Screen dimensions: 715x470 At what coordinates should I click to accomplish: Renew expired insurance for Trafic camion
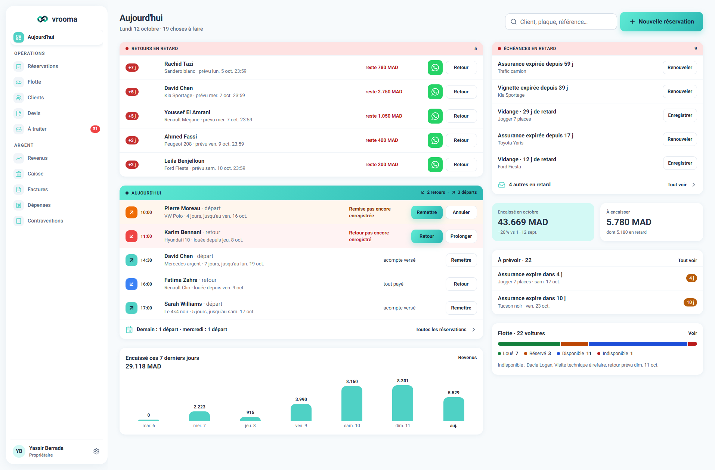tap(680, 68)
